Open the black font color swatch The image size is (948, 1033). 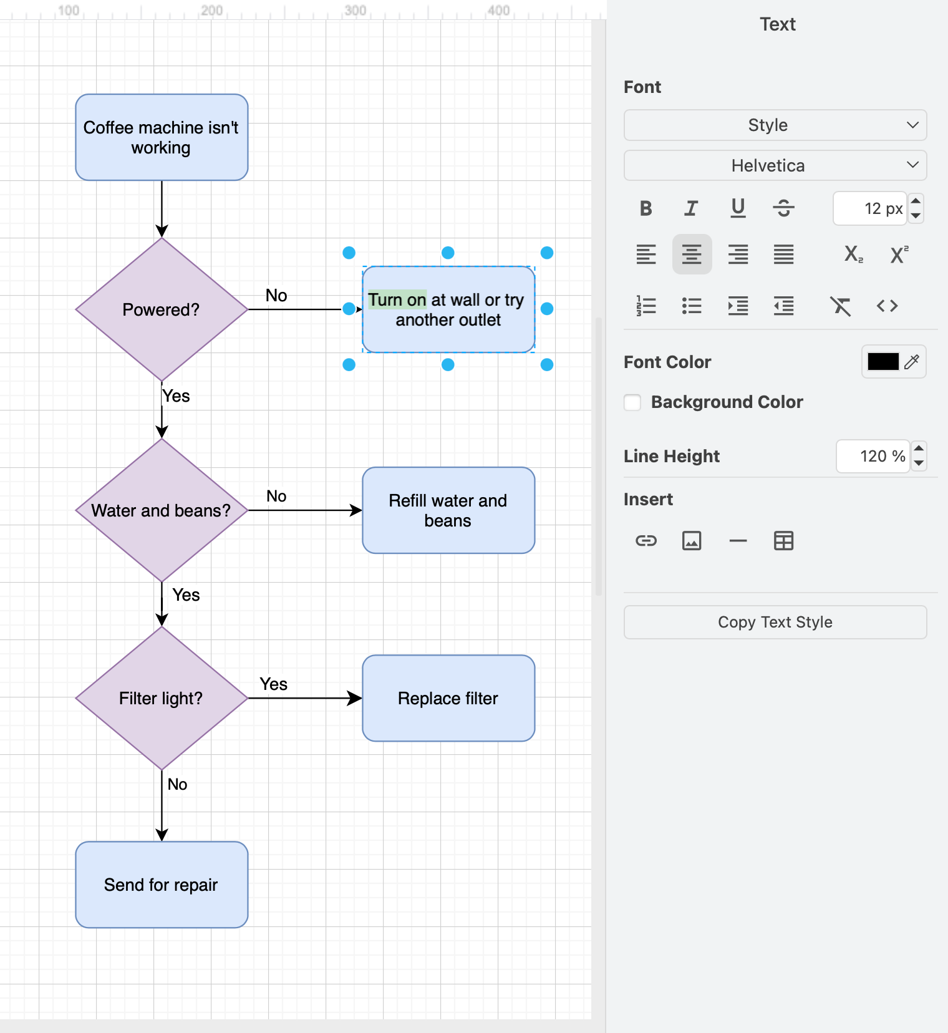point(883,362)
